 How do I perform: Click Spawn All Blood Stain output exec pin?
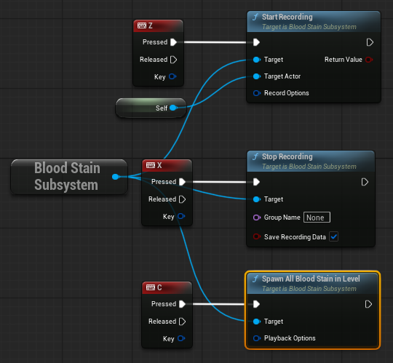[368, 304]
